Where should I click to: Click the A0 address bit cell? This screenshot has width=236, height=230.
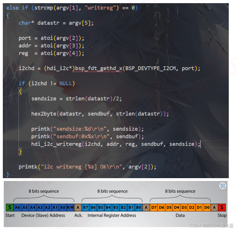click(63, 207)
